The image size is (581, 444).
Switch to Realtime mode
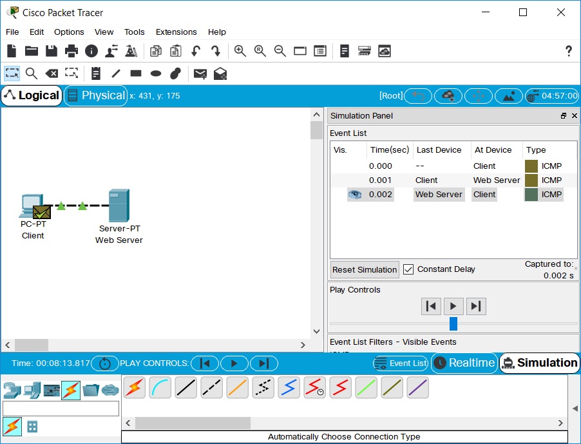(x=464, y=363)
